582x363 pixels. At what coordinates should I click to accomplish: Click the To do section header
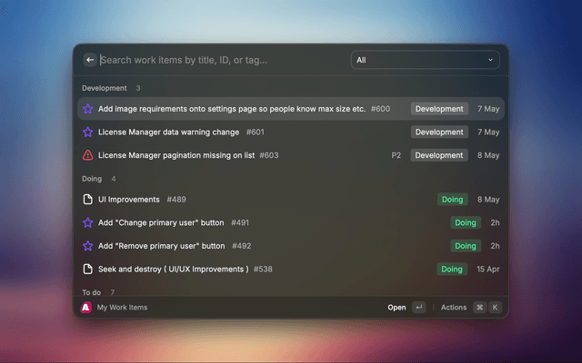[91, 292]
